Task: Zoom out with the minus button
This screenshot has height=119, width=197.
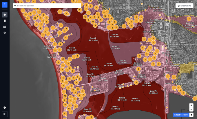Action: (x=191, y=109)
